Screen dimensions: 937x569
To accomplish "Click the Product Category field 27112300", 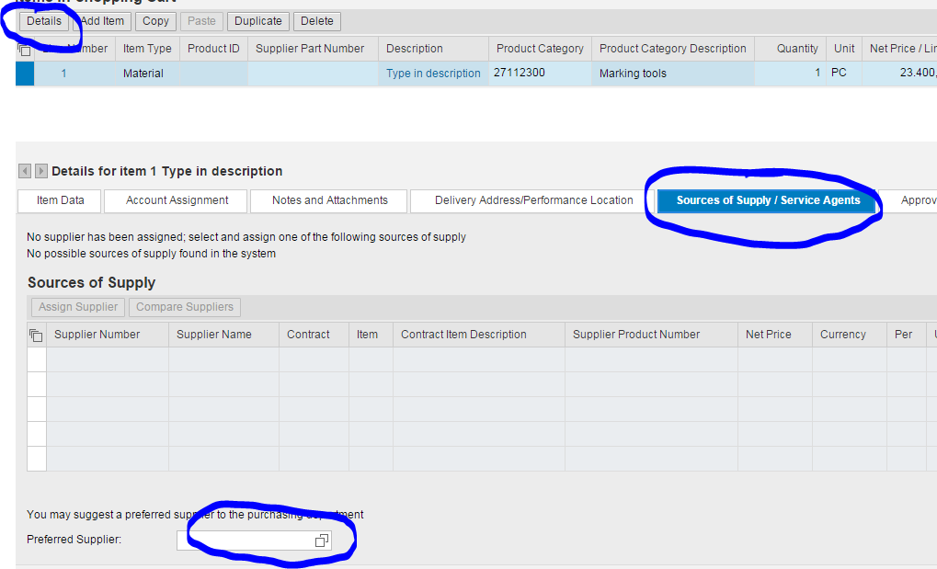I will pos(539,73).
